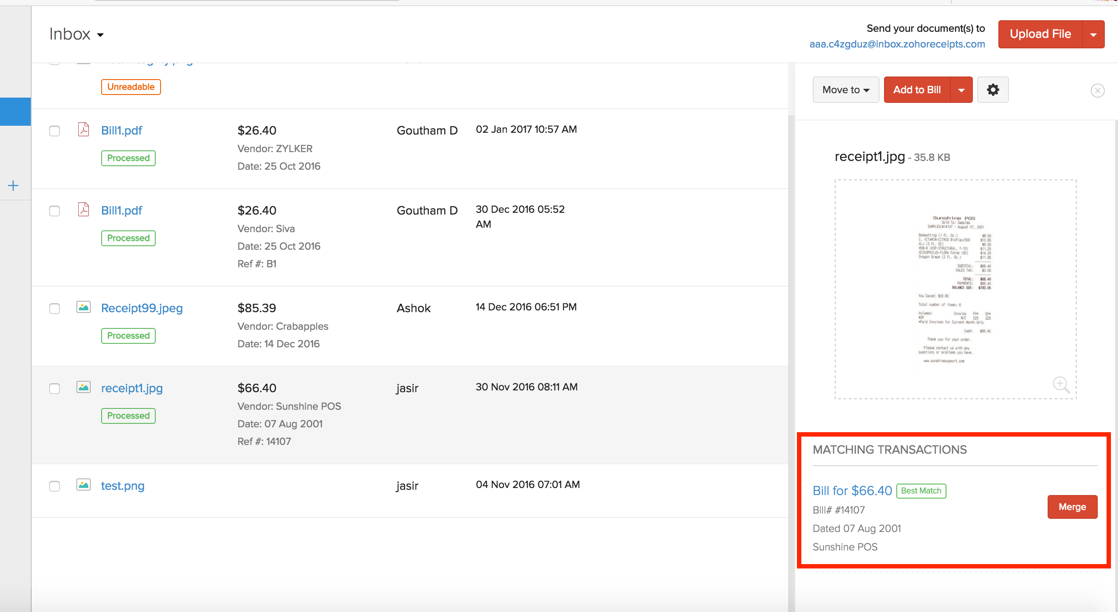
Task: Click the plus icon in the left sidebar
Action: [x=13, y=185]
